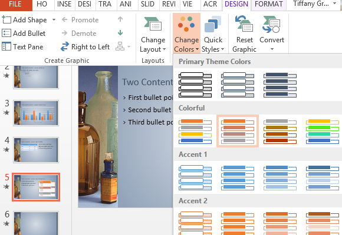Click the Move Up arrow icon
Image resolution: width=342 pixels, height=235 pixels.
[120, 19]
